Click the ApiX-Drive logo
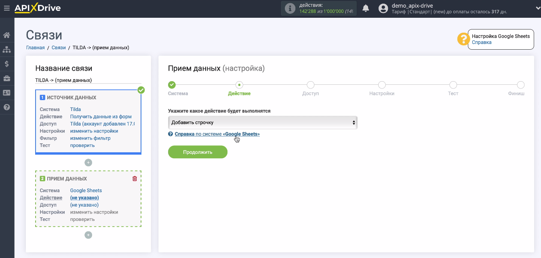The height and width of the screenshot is (258, 541). (38, 8)
